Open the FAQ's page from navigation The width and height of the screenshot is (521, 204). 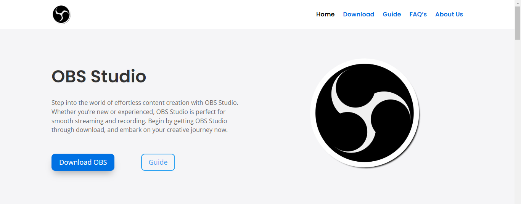(x=418, y=14)
